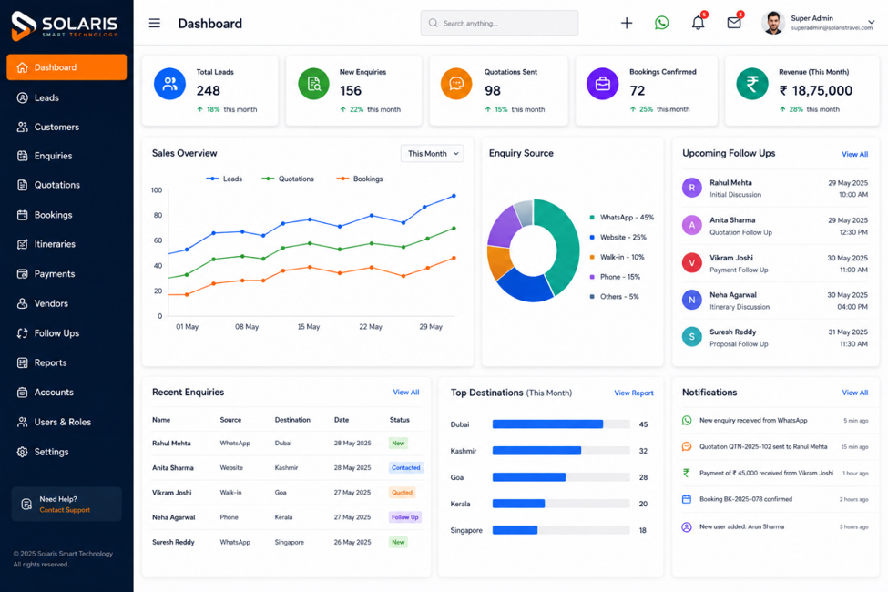The height and width of the screenshot is (592, 888).
Task: Open the mail envelope icon
Action: click(x=734, y=23)
